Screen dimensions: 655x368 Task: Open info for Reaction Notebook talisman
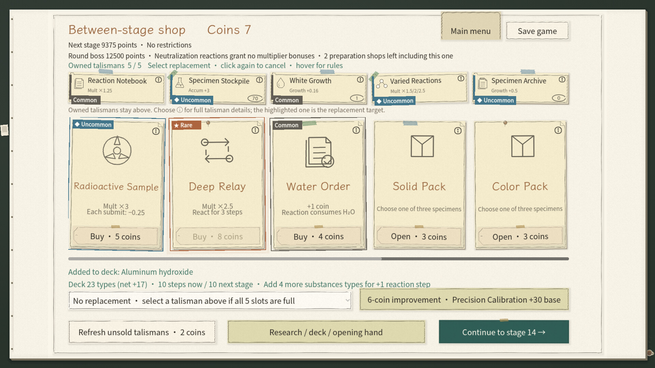tap(158, 80)
